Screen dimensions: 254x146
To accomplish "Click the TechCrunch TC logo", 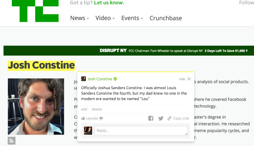I will pyautogui.click(x=35, y=11).
